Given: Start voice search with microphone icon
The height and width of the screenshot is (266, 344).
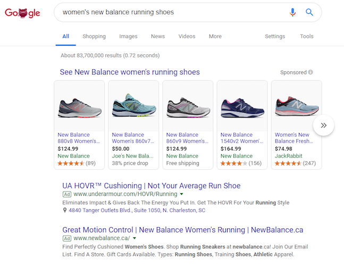Looking at the screenshot, I should click(x=292, y=12).
